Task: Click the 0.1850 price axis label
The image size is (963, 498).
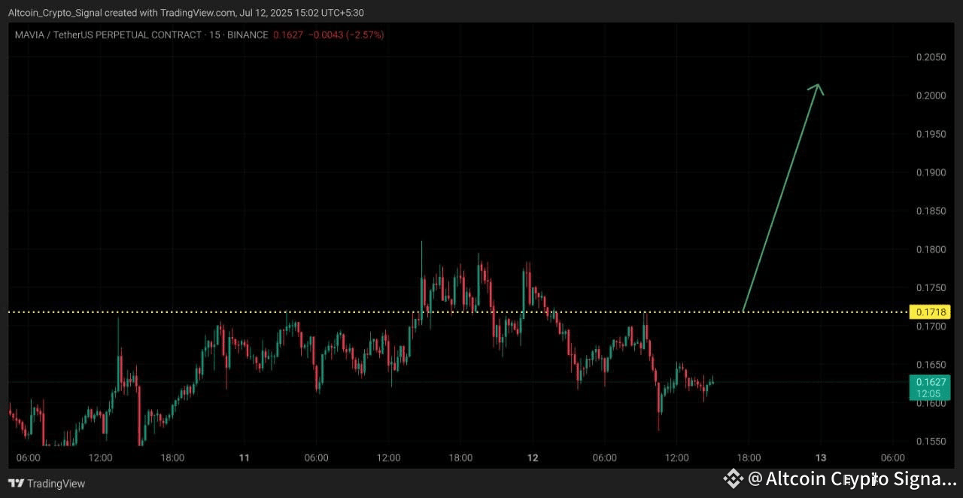Action: [x=931, y=211]
